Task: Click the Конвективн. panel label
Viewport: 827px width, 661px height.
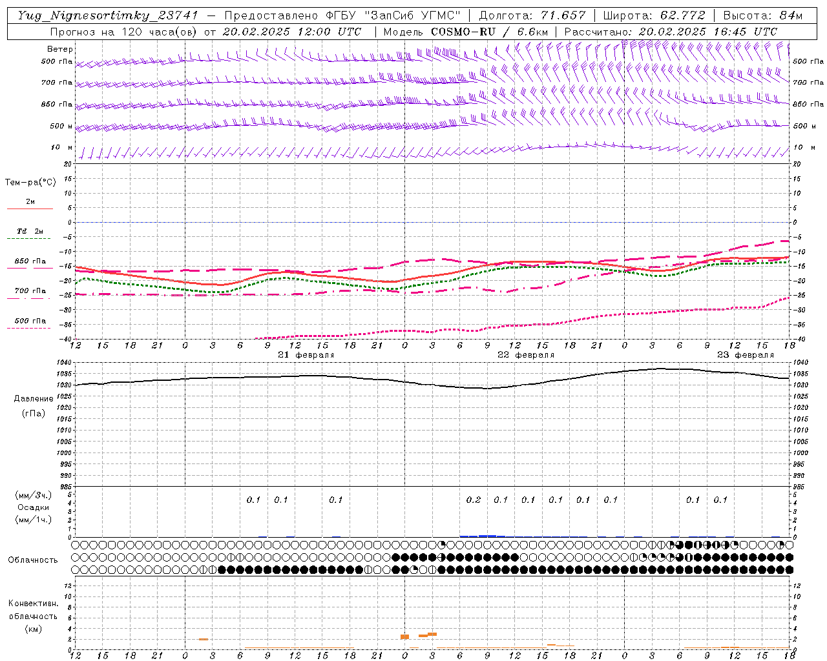Action: tap(34, 604)
